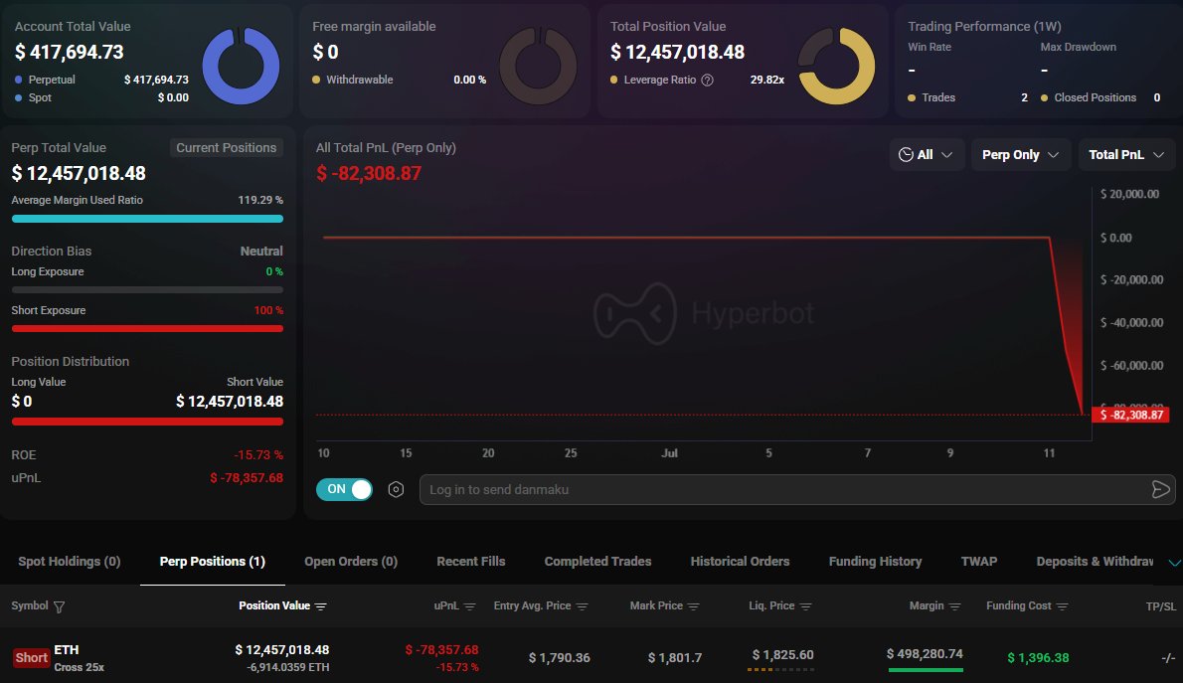
Task: Open danmaku settings hexagon icon
Action: (x=396, y=490)
